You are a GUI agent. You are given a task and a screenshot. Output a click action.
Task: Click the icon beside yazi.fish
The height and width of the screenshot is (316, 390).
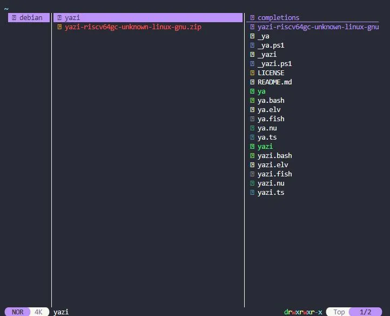click(252, 174)
